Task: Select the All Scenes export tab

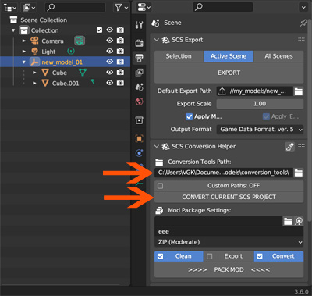Action: point(278,56)
